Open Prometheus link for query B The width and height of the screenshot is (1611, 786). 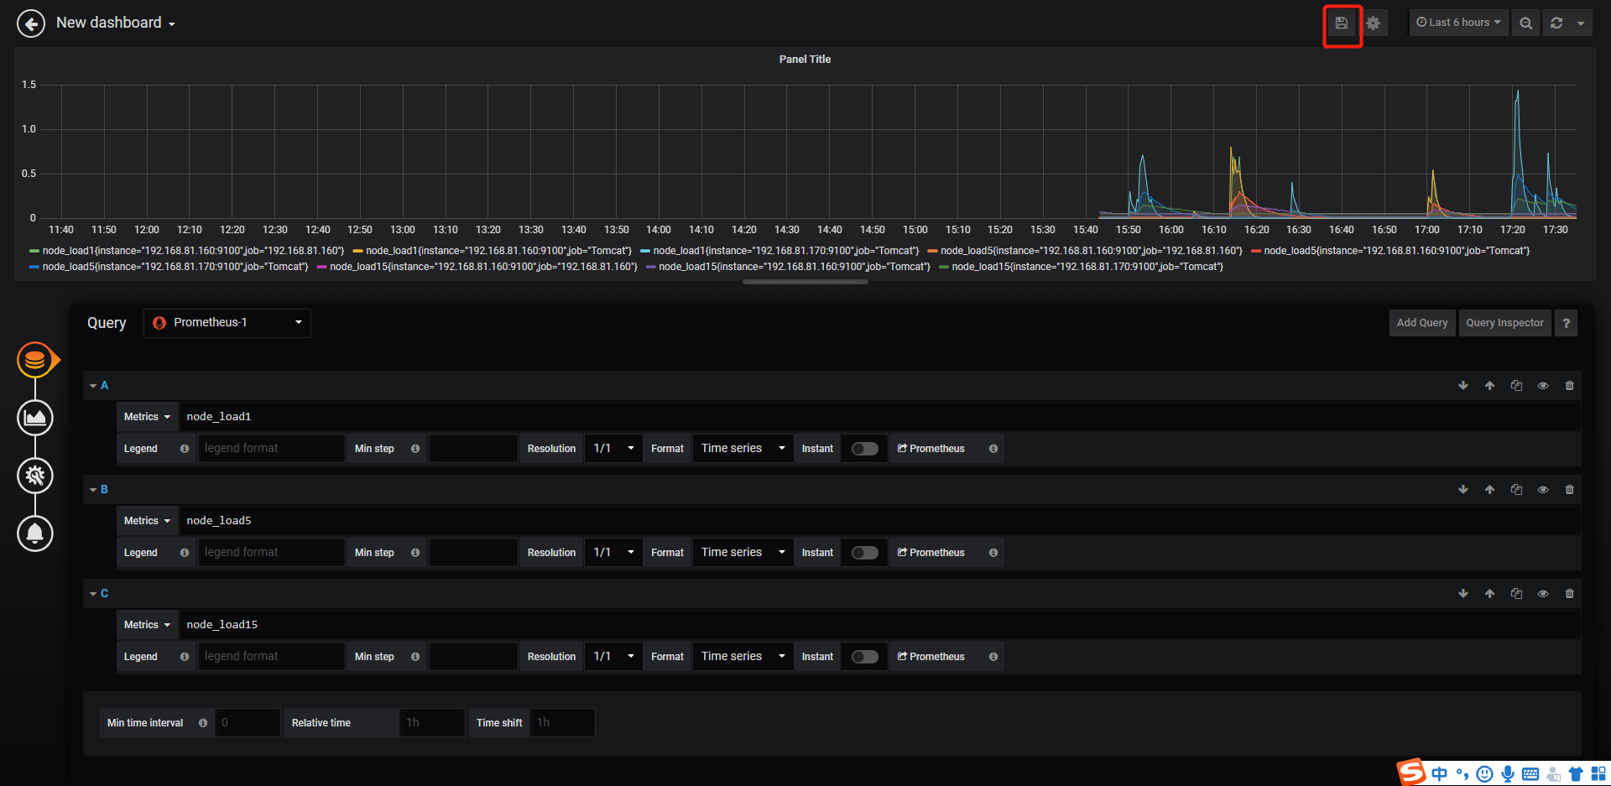coord(931,553)
